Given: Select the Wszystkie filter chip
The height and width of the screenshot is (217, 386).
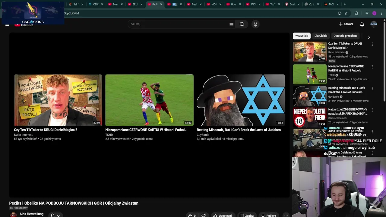Looking at the screenshot, I should pos(302,36).
